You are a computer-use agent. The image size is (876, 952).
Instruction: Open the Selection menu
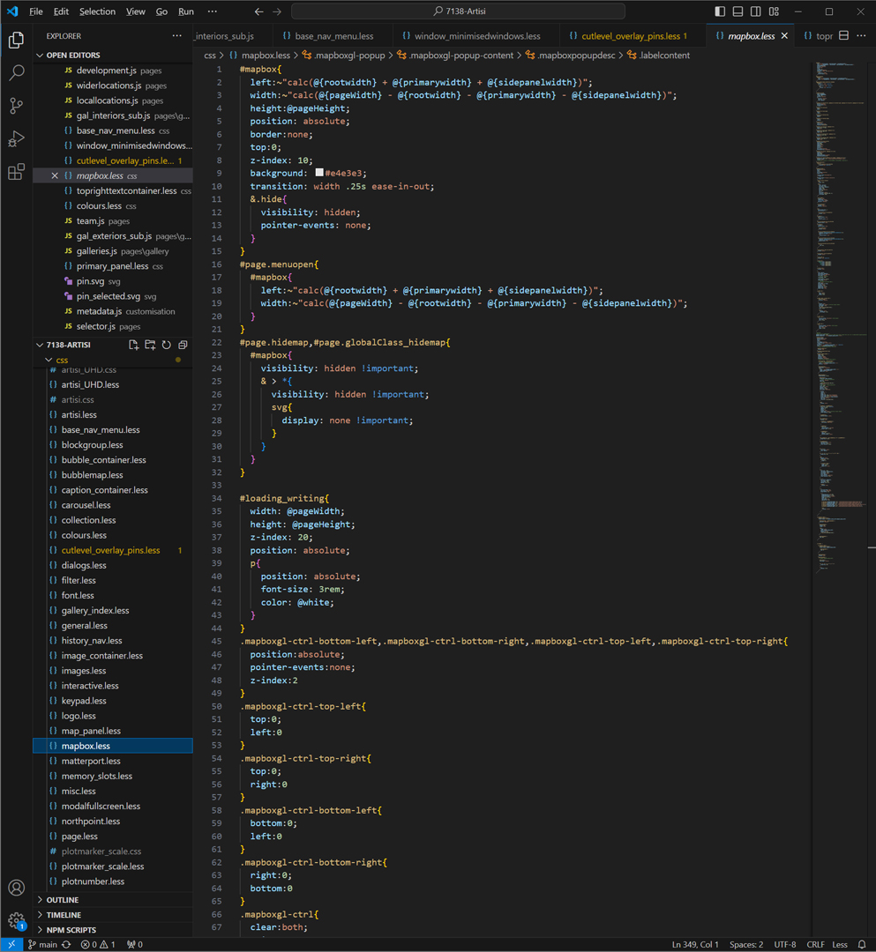point(97,11)
